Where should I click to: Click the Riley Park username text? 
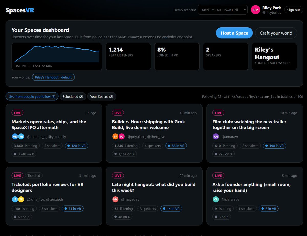click(x=272, y=8)
